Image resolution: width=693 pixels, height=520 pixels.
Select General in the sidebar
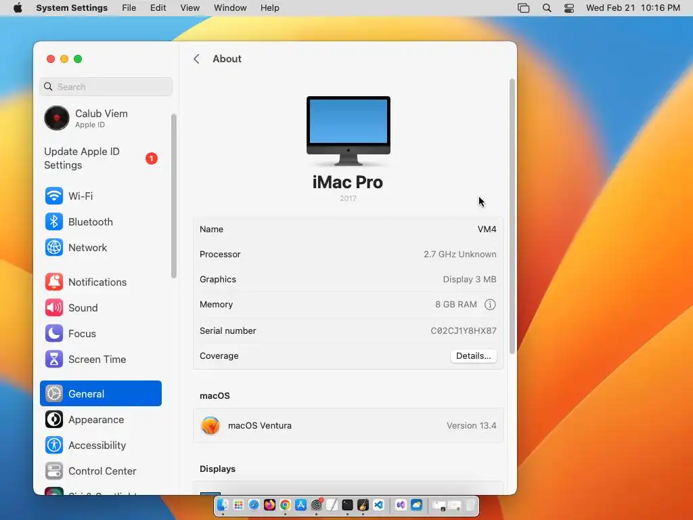point(101,393)
